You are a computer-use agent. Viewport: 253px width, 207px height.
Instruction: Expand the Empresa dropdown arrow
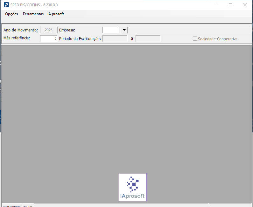[124, 30]
